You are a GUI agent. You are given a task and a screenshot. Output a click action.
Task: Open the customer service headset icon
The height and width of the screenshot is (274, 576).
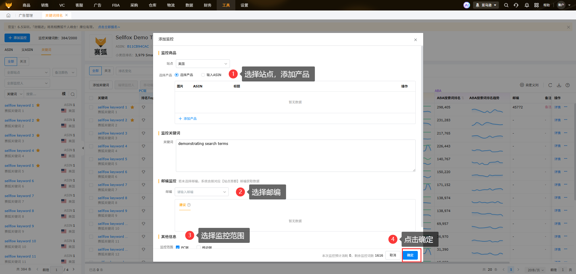pyautogui.click(x=516, y=5)
